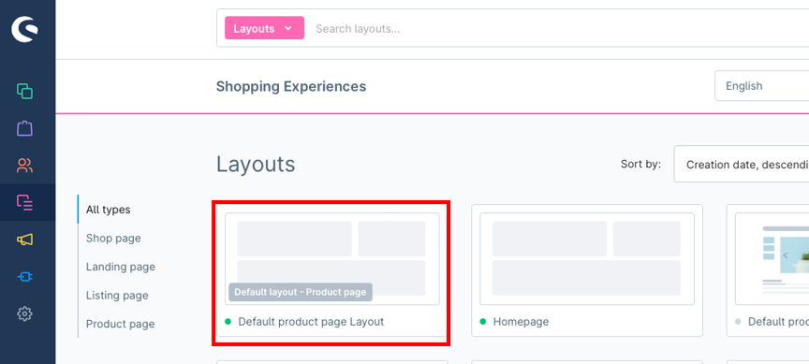This screenshot has width=809, height=364.
Task: Select the Listing page filter
Action: (117, 296)
